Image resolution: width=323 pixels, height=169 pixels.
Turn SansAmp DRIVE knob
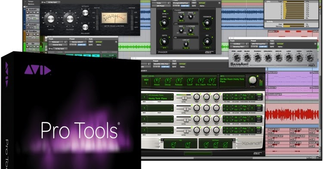(x=278, y=57)
